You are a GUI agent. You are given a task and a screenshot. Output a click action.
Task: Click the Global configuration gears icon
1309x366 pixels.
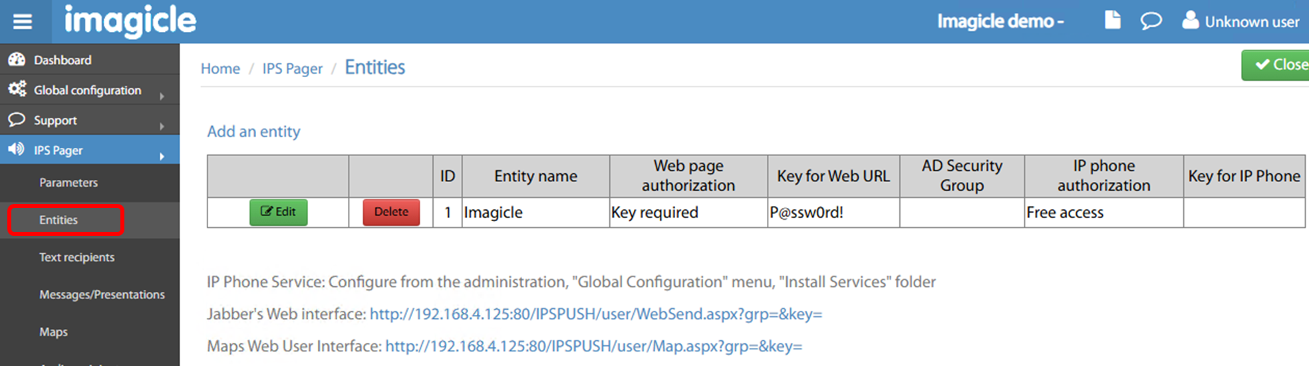17,89
